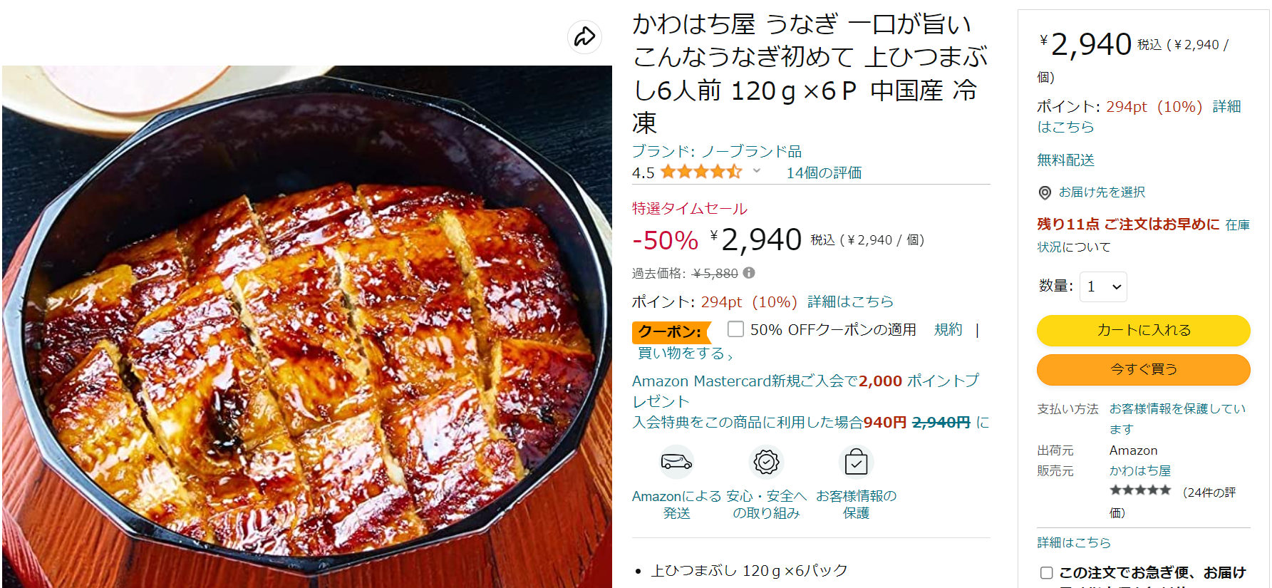The width and height of the screenshot is (1272, 588).
Task: Open the quantity dropdown
Action: [1103, 287]
